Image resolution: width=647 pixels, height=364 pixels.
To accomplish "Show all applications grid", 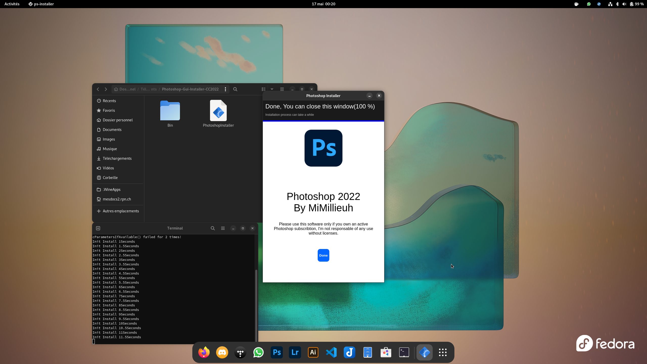I will [443, 352].
